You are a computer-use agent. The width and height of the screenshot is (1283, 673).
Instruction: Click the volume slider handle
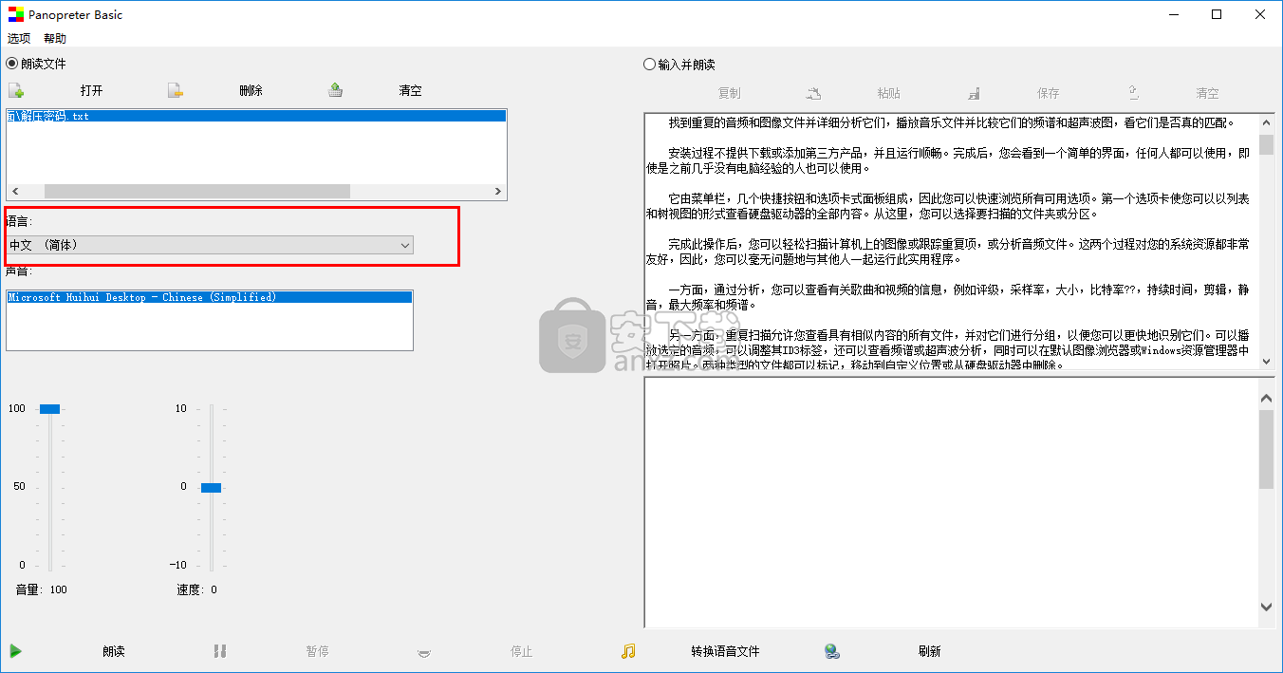(49, 409)
